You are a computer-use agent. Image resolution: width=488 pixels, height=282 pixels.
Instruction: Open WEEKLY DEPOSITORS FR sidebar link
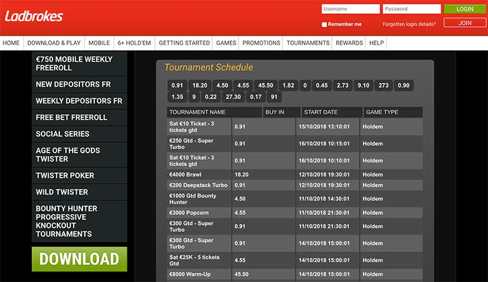79,101
